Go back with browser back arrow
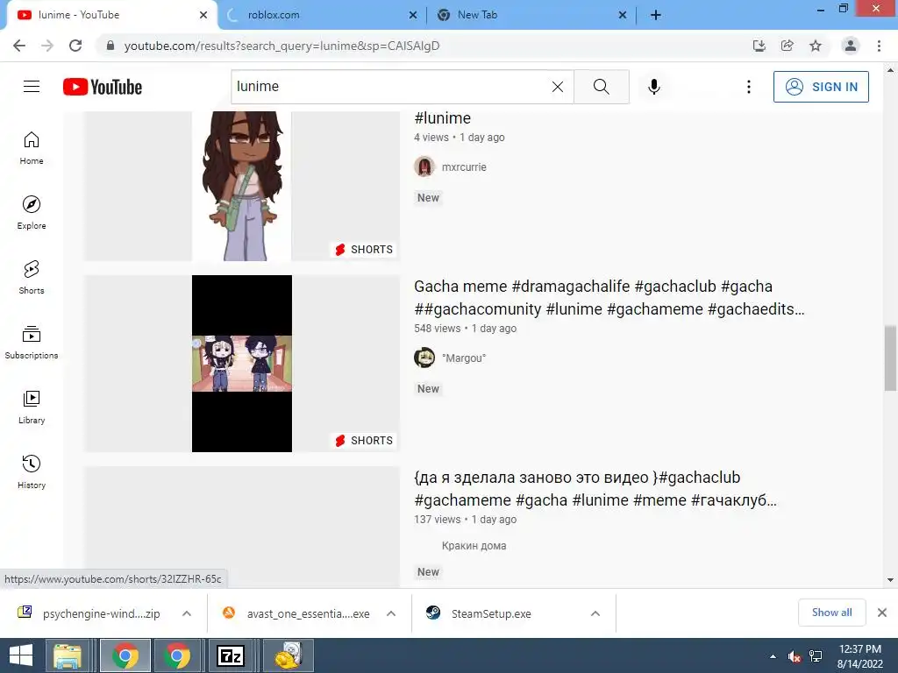The height and width of the screenshot is (673, 898). click(x=19, y=46)
